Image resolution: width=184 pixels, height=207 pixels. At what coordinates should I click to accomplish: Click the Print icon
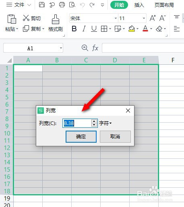(x=62, y=5)
